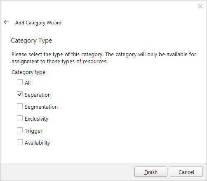Click the 'Separation' text label
The height and width of the screenshot is (181, 207).
(38, 95)
